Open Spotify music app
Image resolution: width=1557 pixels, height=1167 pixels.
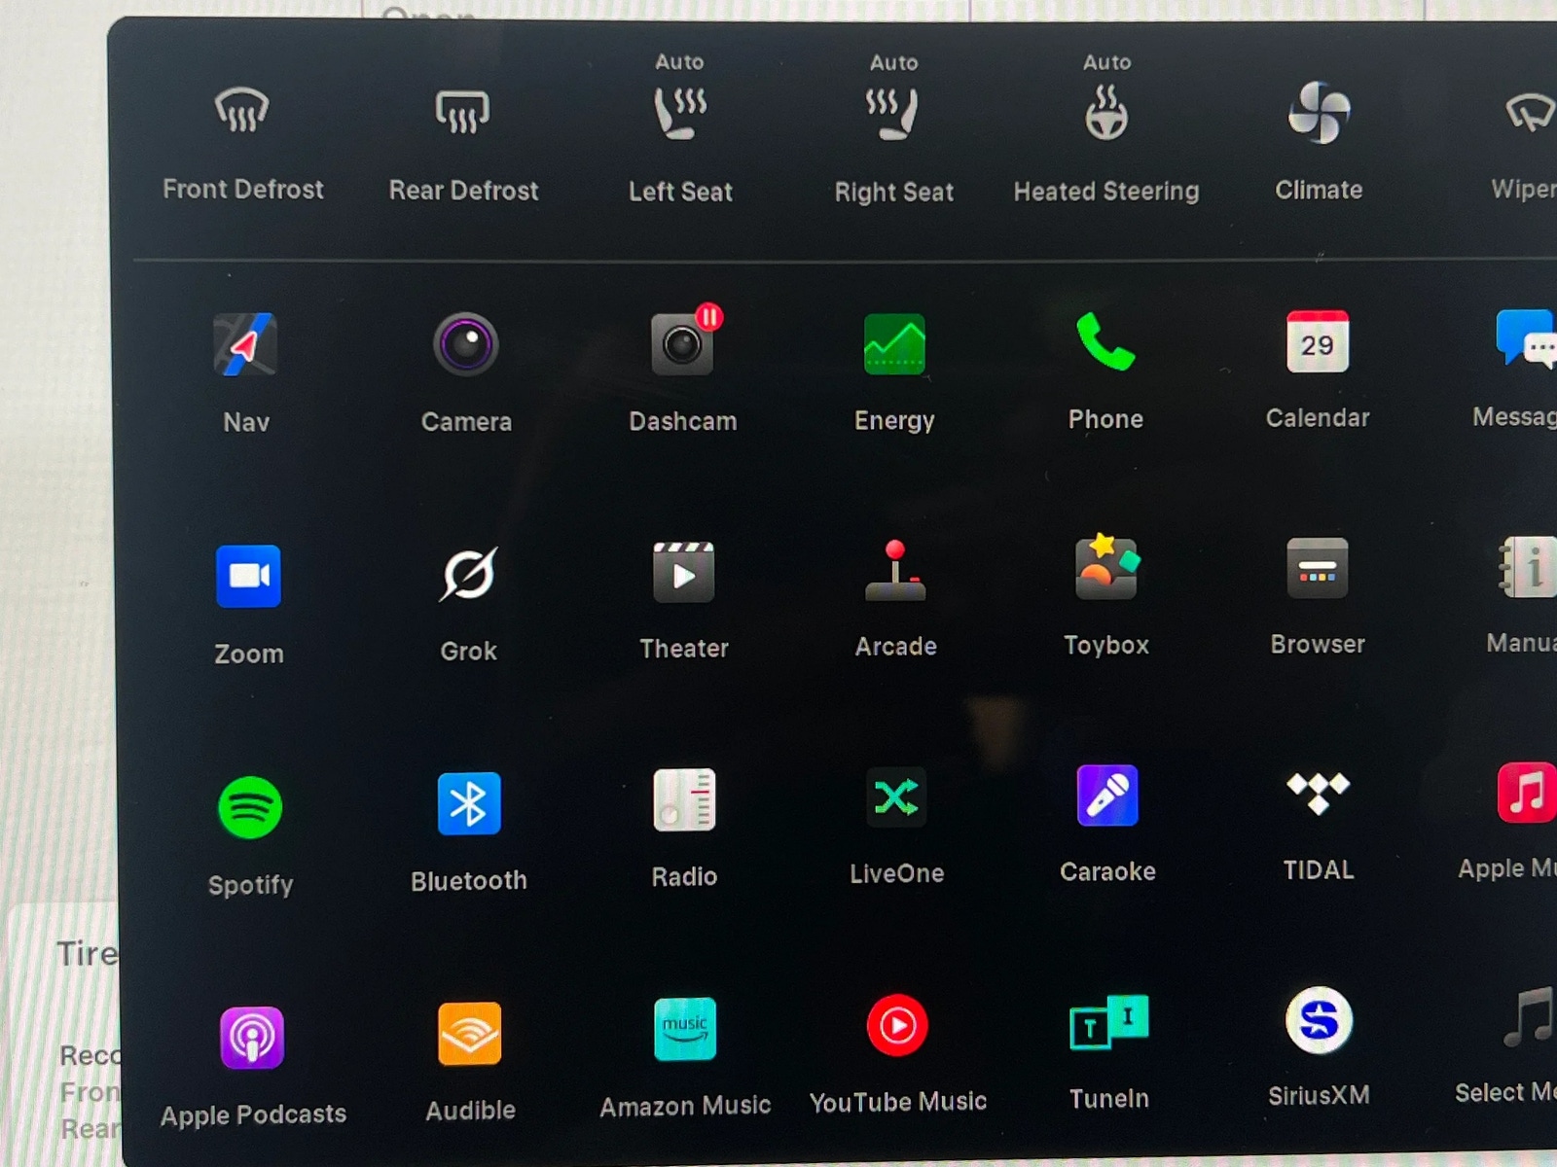point(250,807)
